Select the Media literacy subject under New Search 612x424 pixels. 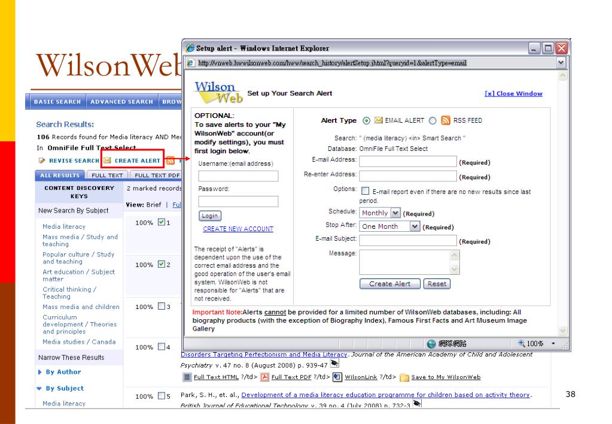click(64, 226)
